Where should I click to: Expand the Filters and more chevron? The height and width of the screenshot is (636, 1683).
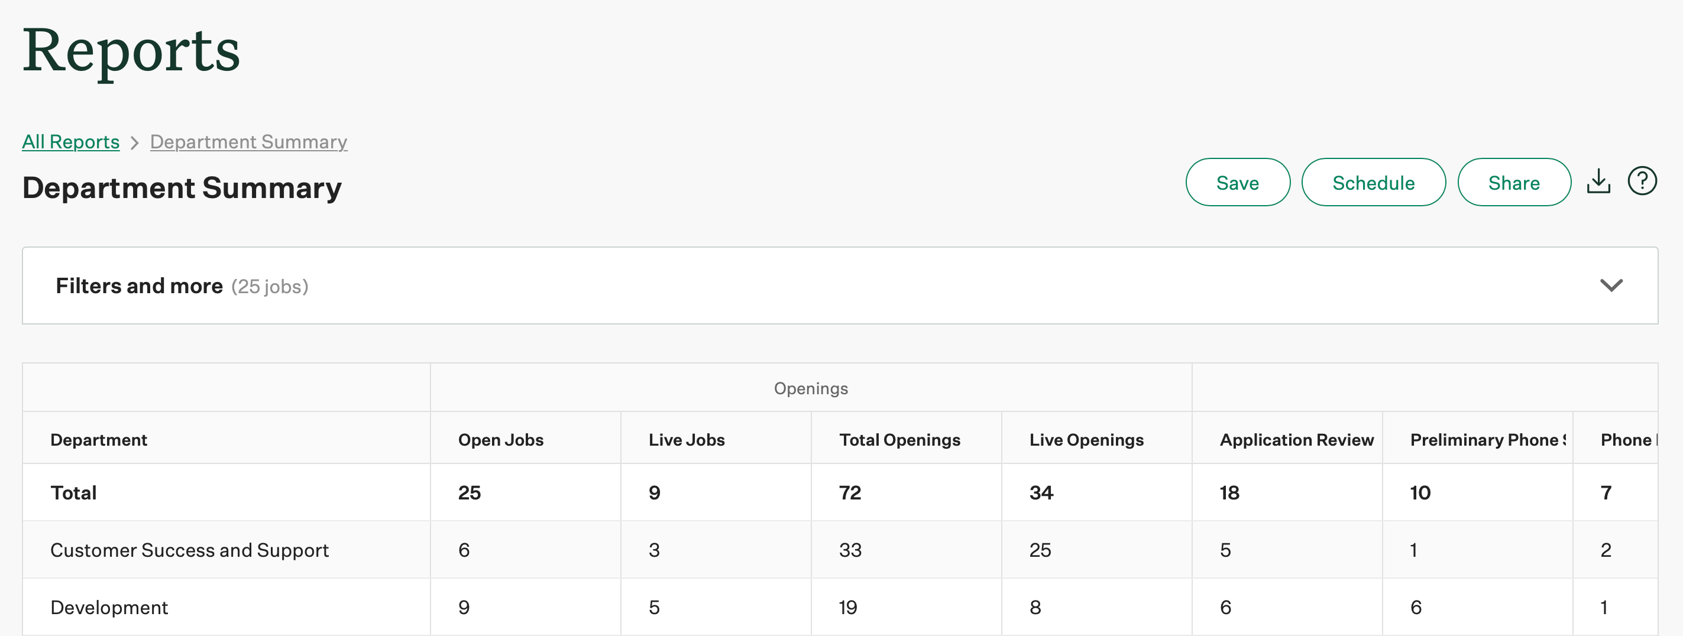tap(1610, 285)
